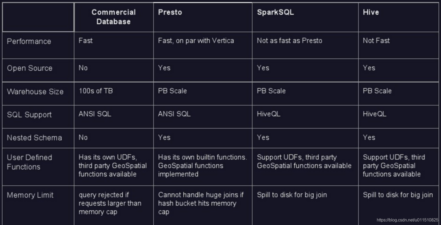
Task: Click Presto's 'Cannot handle huge joins' cell
Action: point(203,205)
